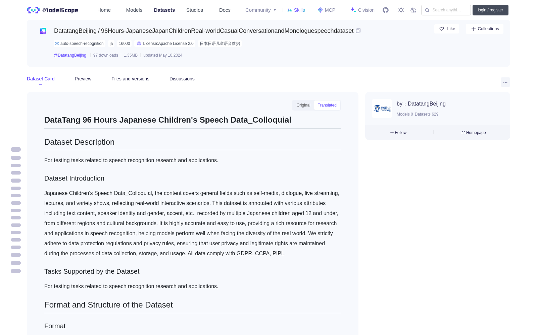Click the long dataset name in the title

[x=227, y=31]
